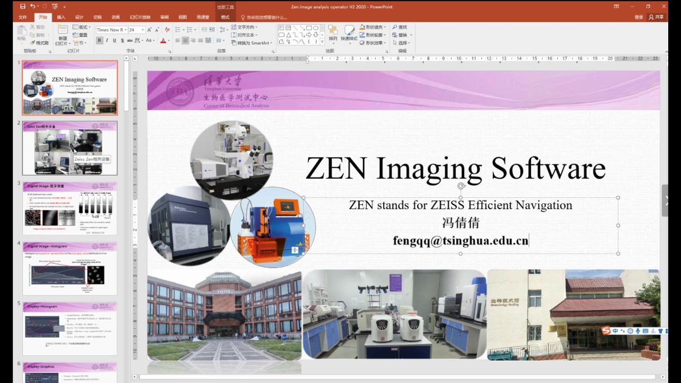
Task: Clear all formatting eraser icon
Action: (x=168, y=30)
